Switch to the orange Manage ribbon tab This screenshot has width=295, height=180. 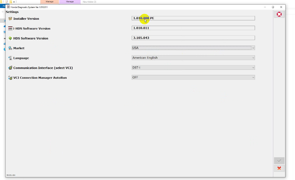point(49,2)
